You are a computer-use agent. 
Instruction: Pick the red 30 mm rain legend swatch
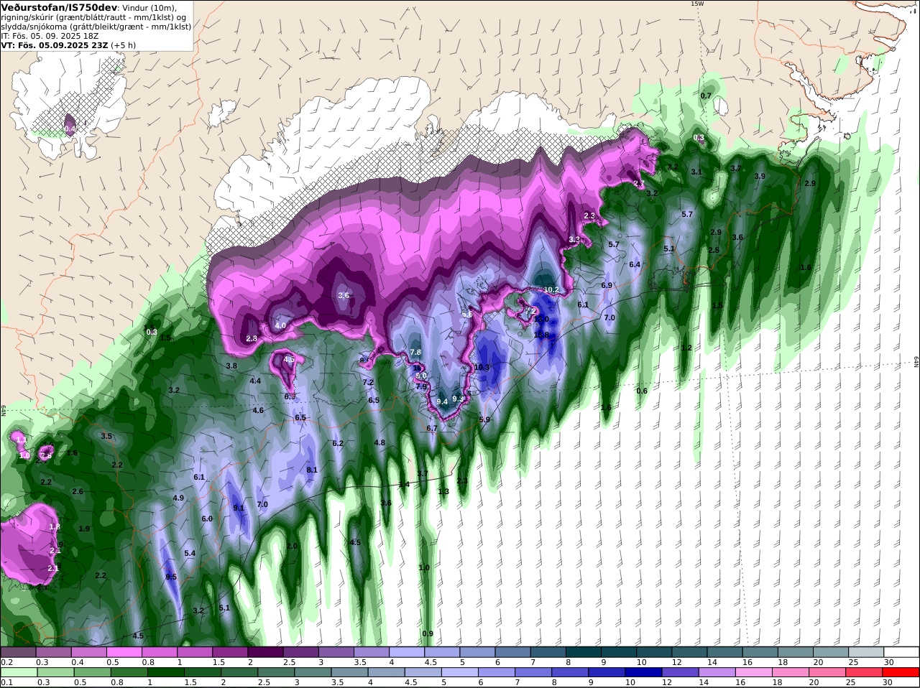click(x=901, y=672)
